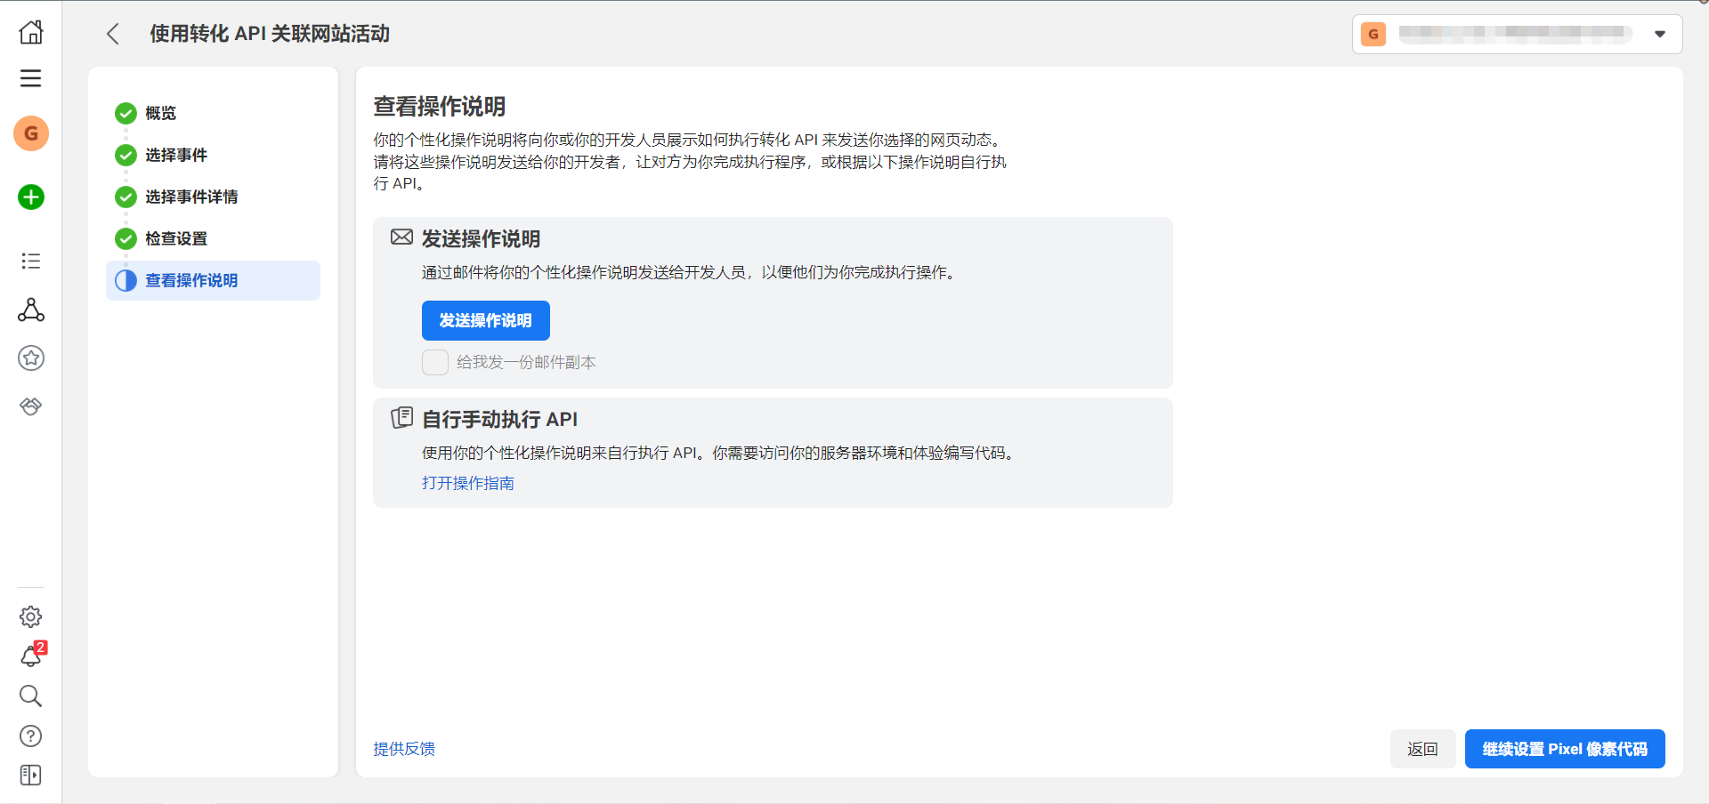Open the help question mark icon

pyautogui.click(x=31, y=736)
